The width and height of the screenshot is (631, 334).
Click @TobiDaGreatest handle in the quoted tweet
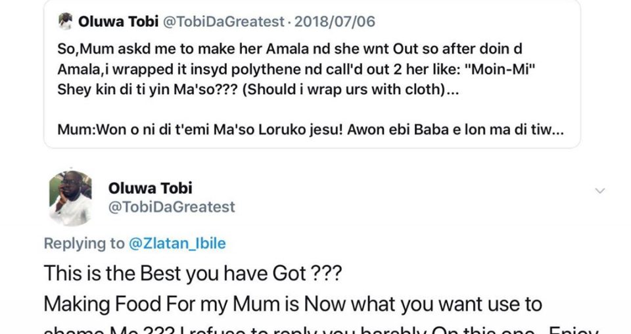point(222,22)
